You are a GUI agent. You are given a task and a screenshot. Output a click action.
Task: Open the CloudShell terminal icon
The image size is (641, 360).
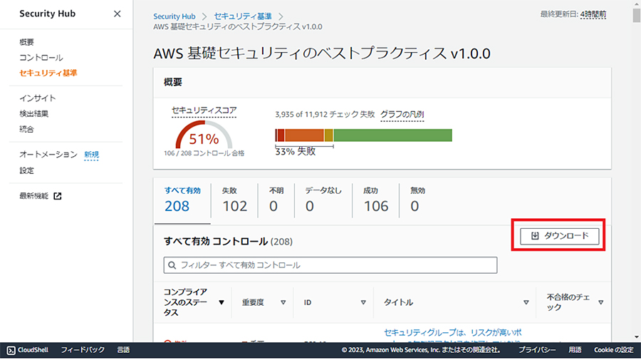pos(11,351)
